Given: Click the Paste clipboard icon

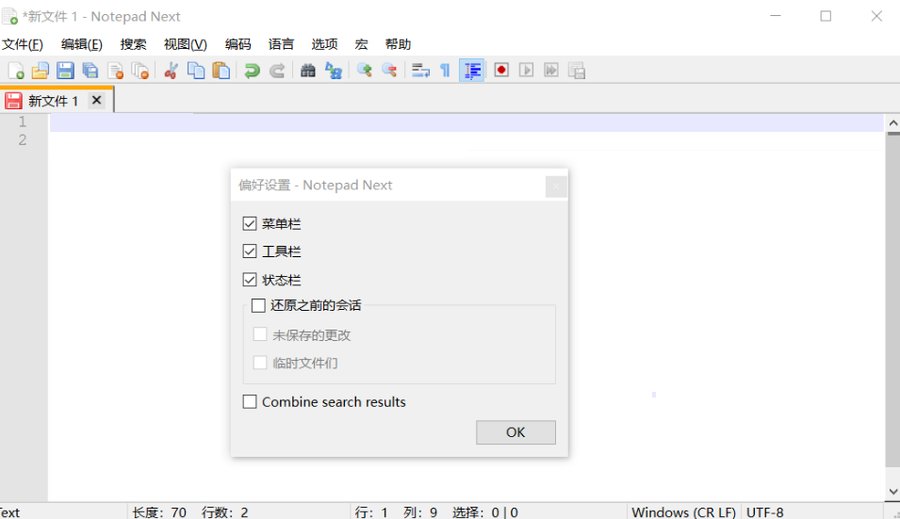Looking at the screenshot, I should [221, 71].
